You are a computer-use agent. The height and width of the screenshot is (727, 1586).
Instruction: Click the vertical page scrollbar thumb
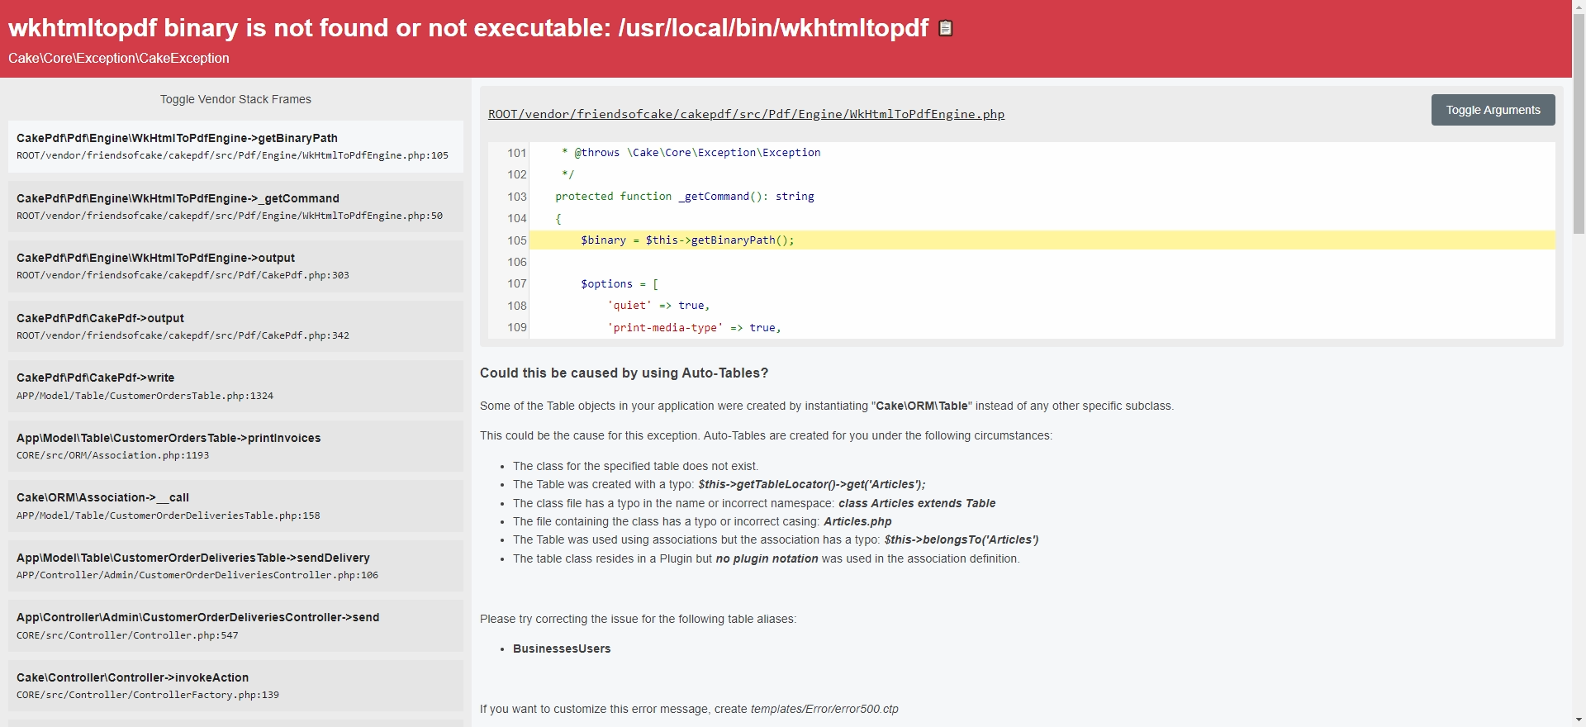(x=1579, y=124)
